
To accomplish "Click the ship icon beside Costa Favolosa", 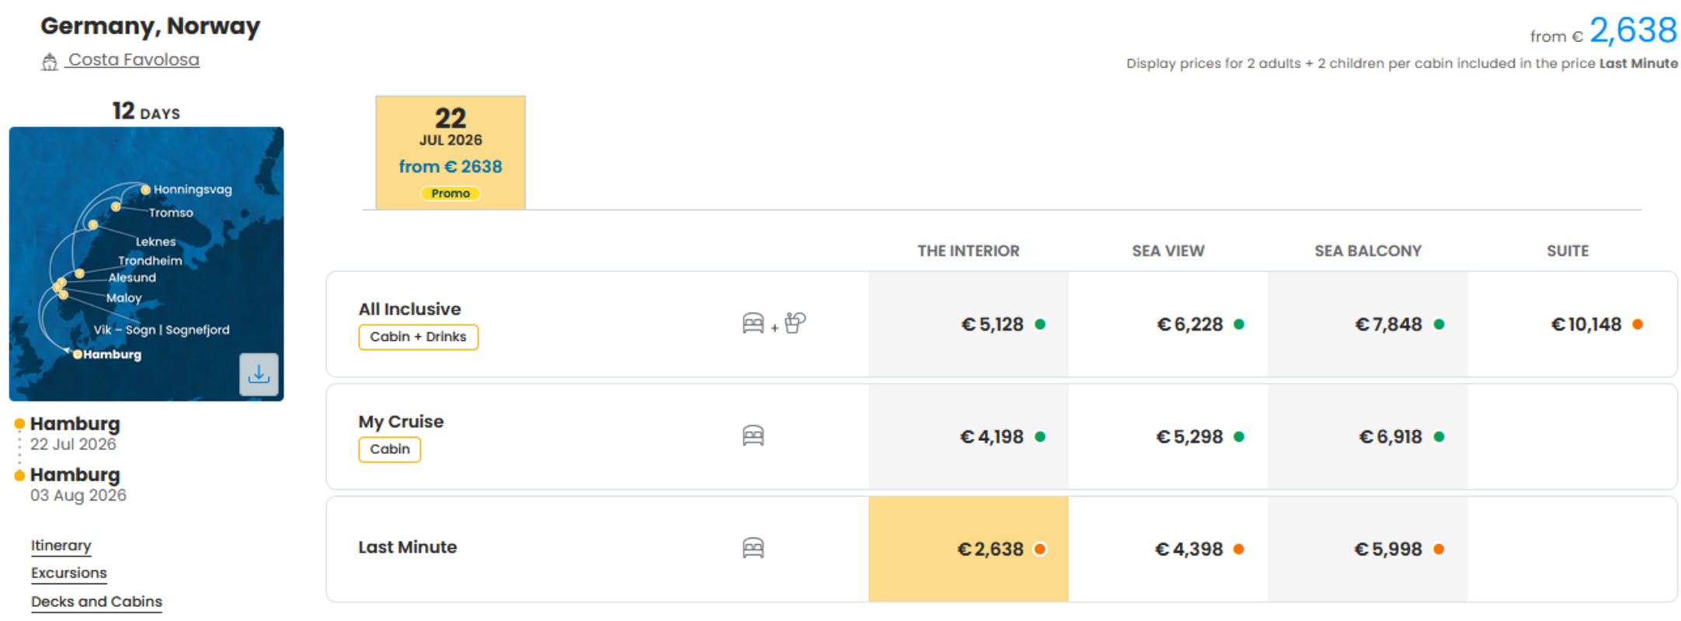I will (x=50, y=61).
